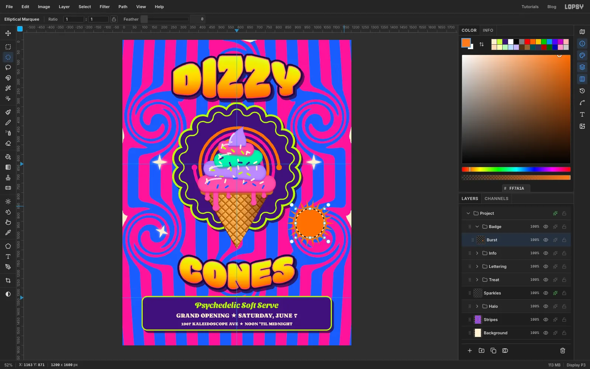Select the Eraser tool
Image resolution: width=590 pixels, height=369 pixels.
click(x=8, y=143)
